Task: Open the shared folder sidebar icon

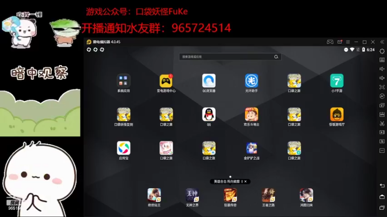Action: coord(382,141)
